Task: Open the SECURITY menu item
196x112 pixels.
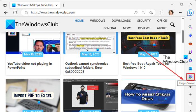Action: [144, 21]
